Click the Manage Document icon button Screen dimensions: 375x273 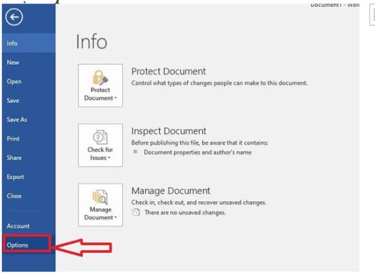coord(100,205)
